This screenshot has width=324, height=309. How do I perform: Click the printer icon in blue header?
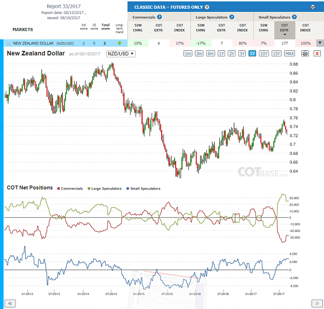(313, 7)
